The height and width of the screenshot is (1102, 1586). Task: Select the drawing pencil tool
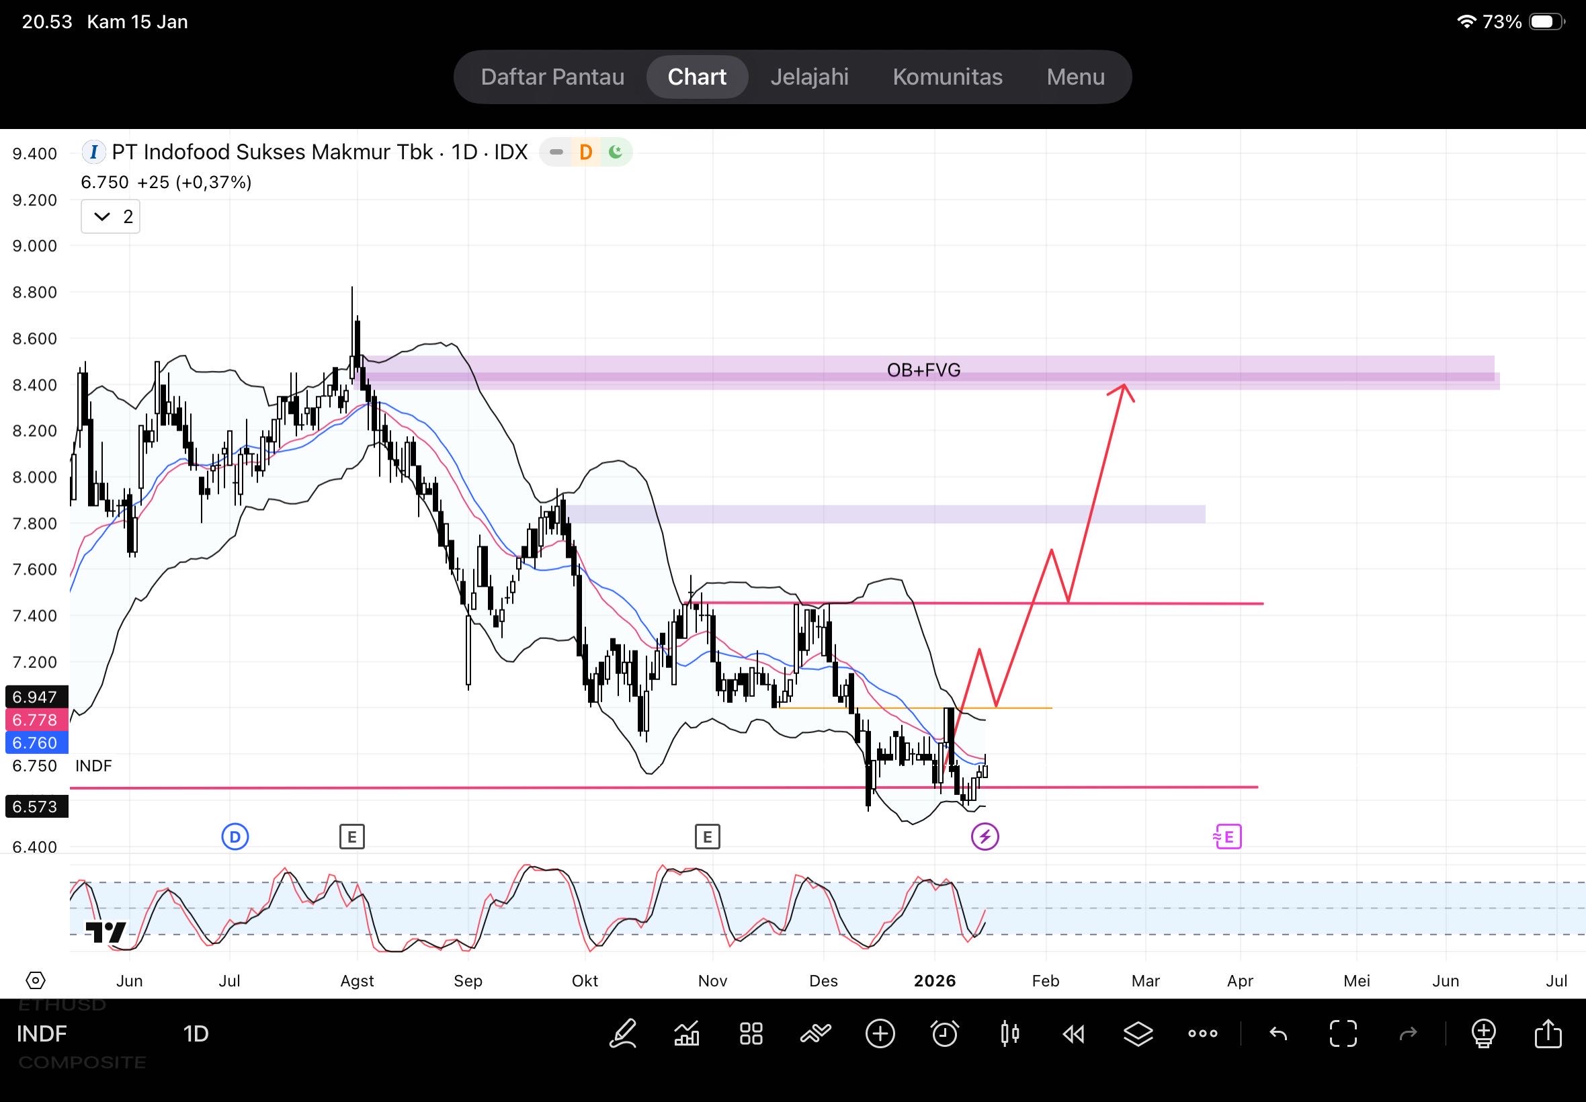point(623,1033)
